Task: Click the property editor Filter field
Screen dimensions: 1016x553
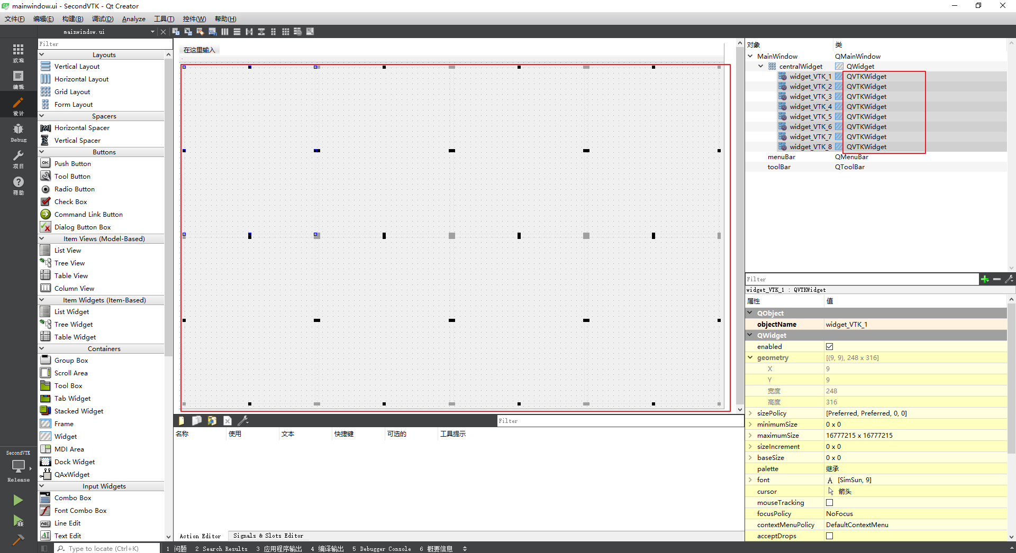Action: click(x=861, y=279)
